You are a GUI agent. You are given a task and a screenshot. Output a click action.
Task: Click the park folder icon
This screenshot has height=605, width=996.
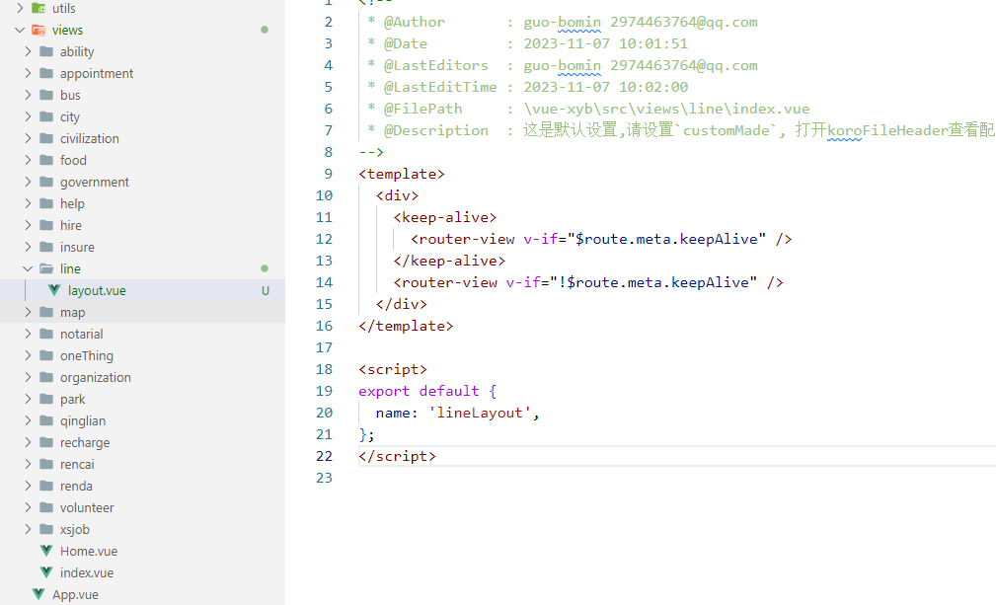coord(46,399)
